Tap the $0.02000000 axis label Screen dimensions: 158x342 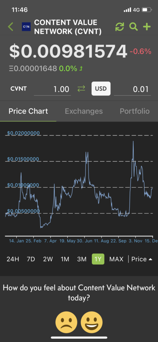(23, 133)
